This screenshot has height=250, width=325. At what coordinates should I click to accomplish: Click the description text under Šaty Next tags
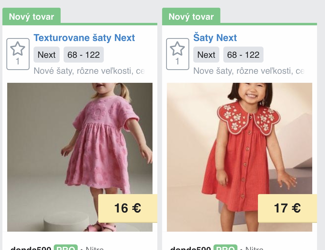[x=249, y=71]
